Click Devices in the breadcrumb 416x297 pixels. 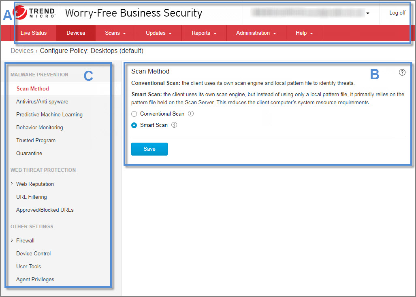(22, 51)
